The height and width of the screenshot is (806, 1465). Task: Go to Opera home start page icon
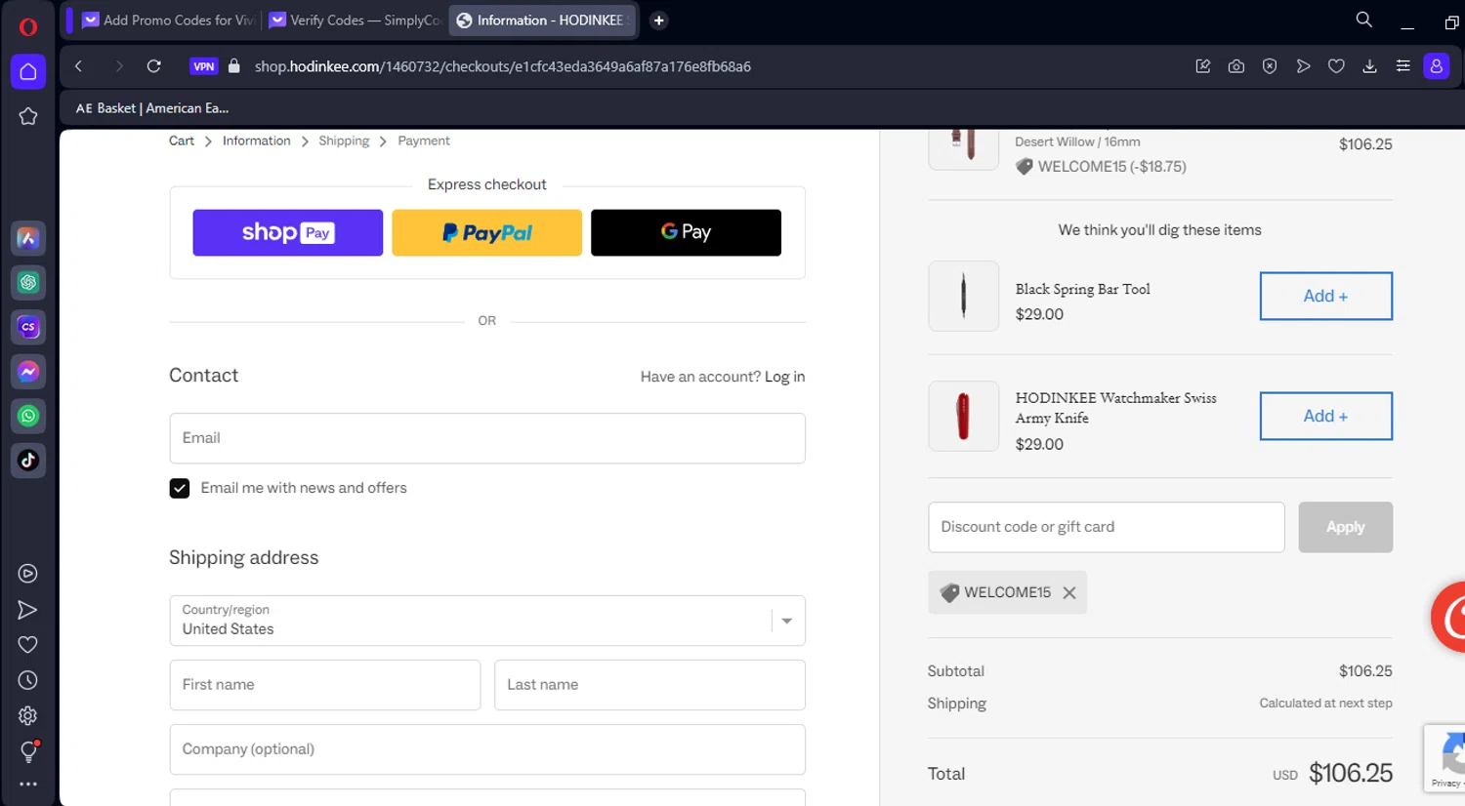coord(28,71)
